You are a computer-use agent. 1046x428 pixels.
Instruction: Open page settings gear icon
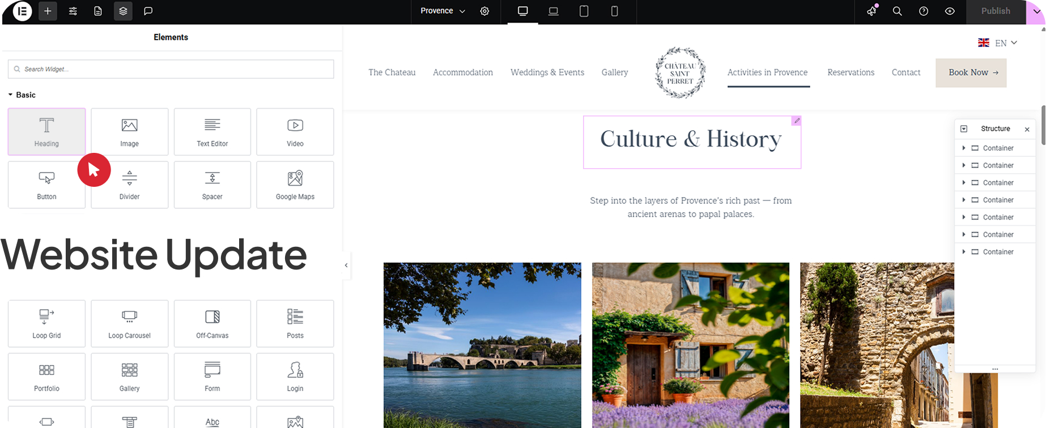(x=484, y=11)
